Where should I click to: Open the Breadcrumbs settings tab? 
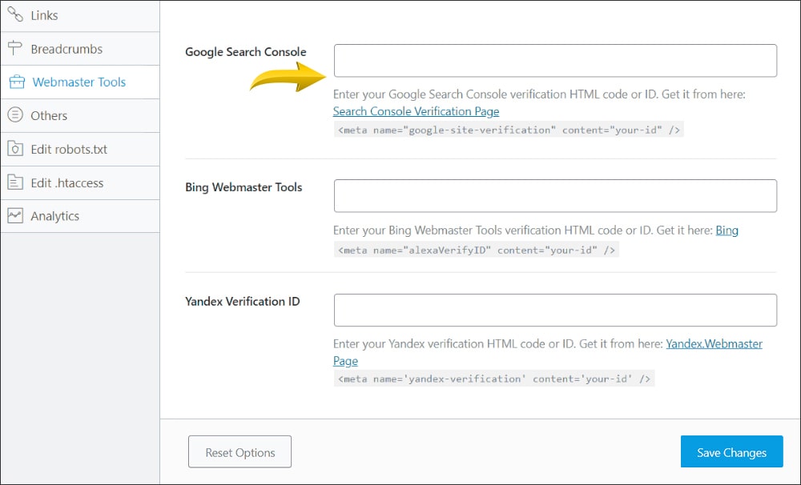click(x=80, y=49)
